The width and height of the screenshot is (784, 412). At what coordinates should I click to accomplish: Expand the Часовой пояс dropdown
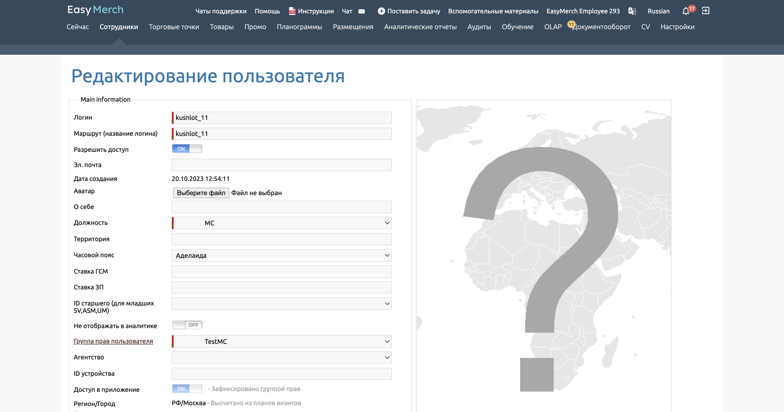pos(282,255)
